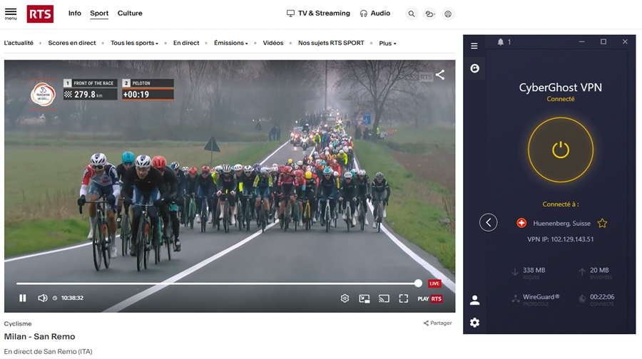Screen dimensions: 642x359
Task: Expand the Plus dropdown
Action: click(x=387, y=43)
